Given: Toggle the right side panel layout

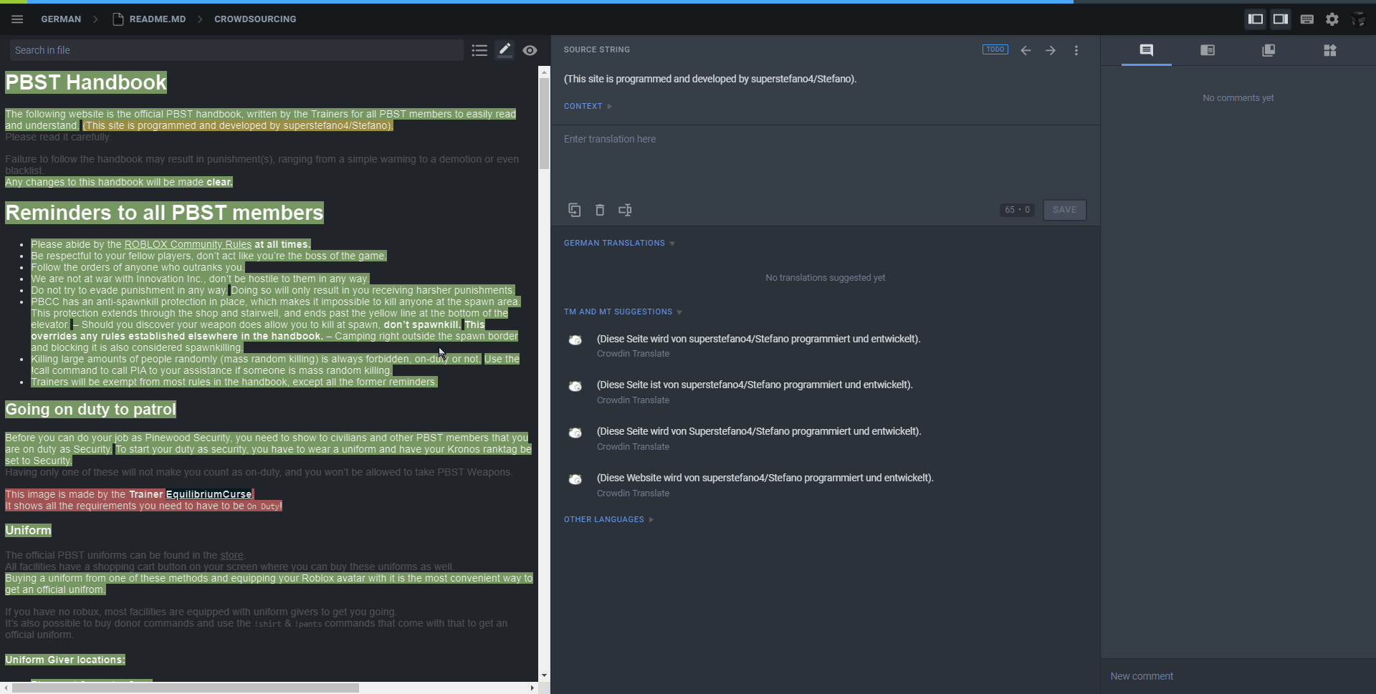Looking at the screenshot, I should click(x=1281, y=19).
